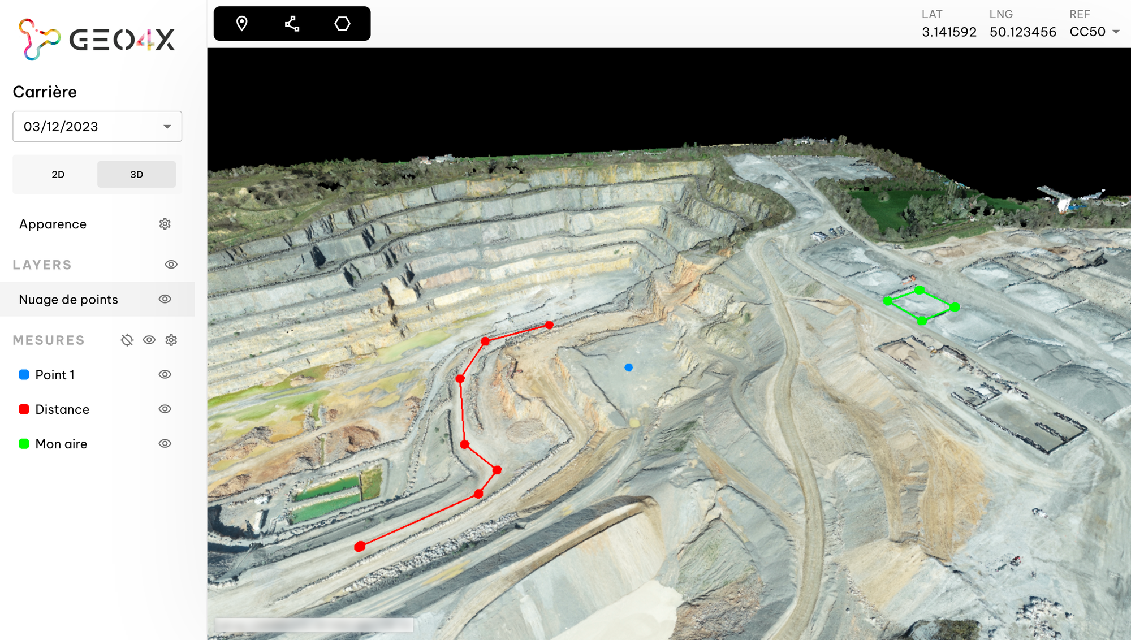Screen dimensions: 1131x640
Task: Select the polyline distance tool
Action: point(292,24)
